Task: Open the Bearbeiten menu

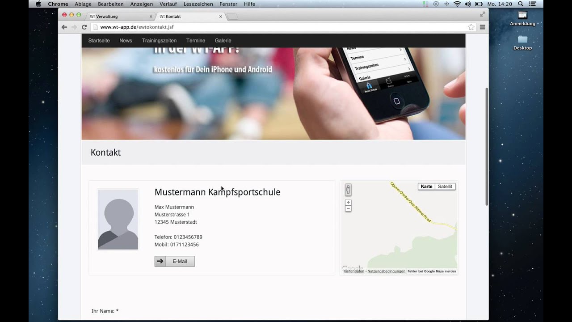Action: (111, 4)
